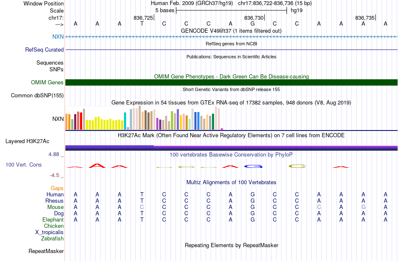Click the Scale label
The width and height of the screenshot is (398, 261).
pos(57,10)
